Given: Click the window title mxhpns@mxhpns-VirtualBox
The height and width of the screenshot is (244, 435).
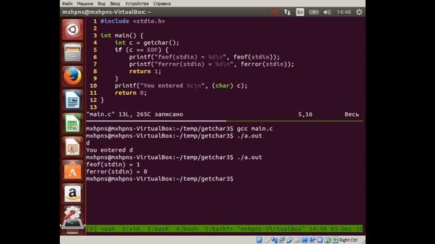Looking at the screenshot, I should point(107,12).
